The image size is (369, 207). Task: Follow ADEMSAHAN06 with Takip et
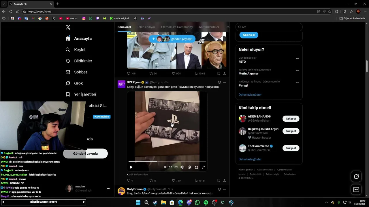(291, 119)
